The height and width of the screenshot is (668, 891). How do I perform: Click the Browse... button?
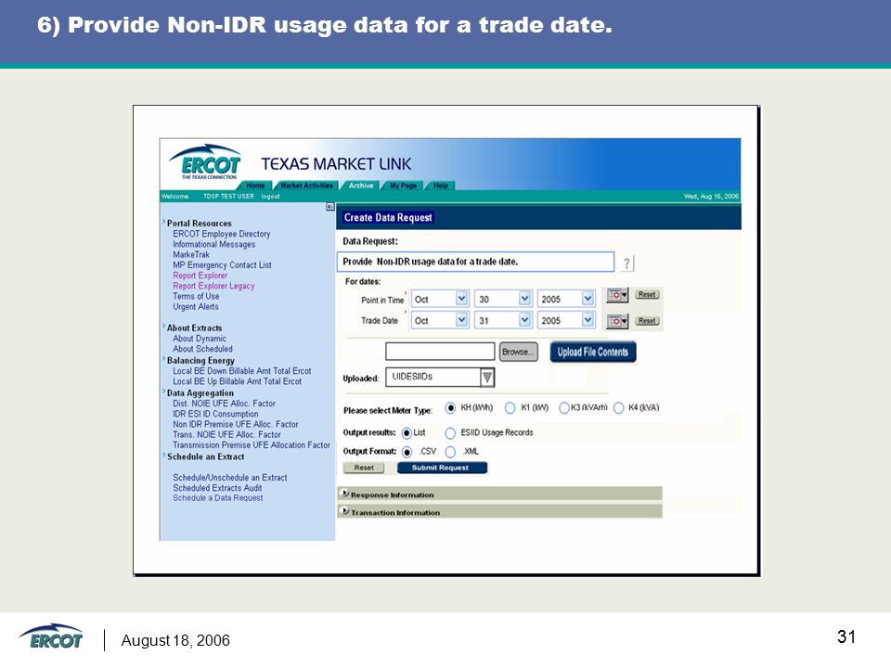pyautogui.click(x=518, y=353)
